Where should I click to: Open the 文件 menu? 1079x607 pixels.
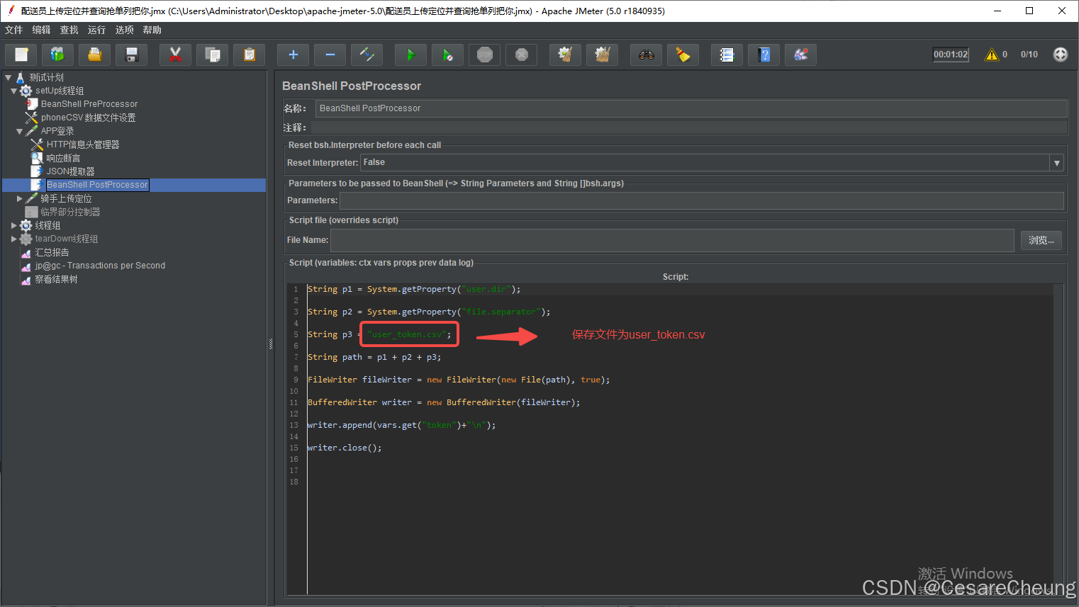click(x=14, y=30)
